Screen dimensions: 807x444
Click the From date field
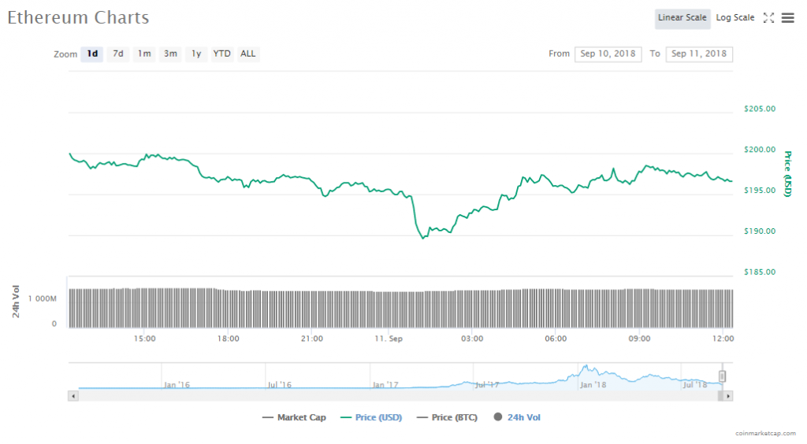coord(609,54)
